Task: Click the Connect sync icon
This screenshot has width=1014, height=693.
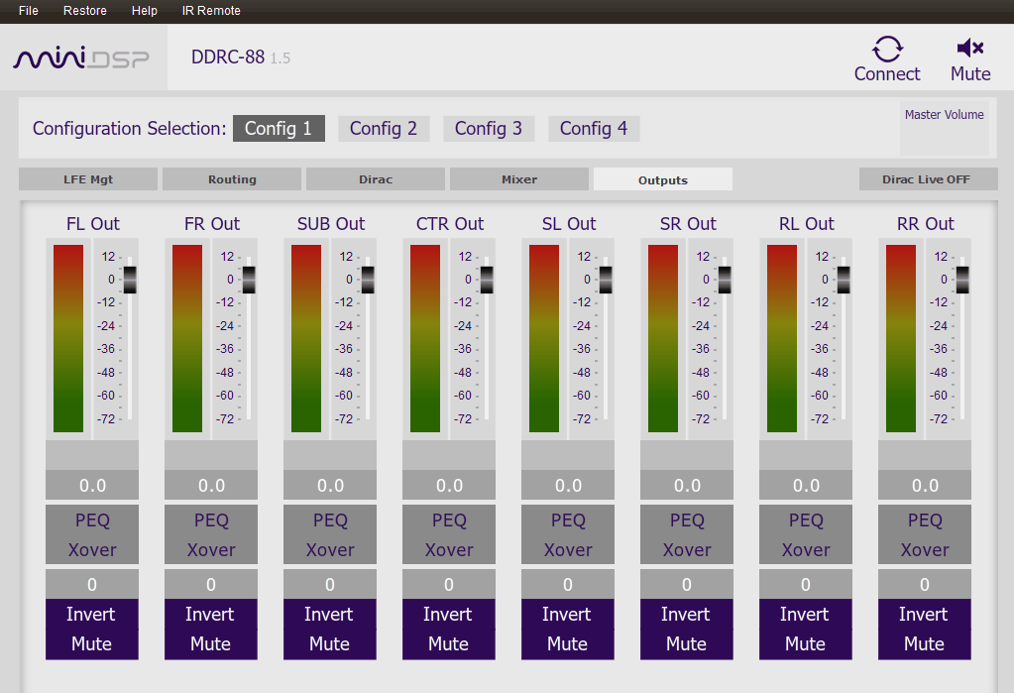Action: (886, 49)
